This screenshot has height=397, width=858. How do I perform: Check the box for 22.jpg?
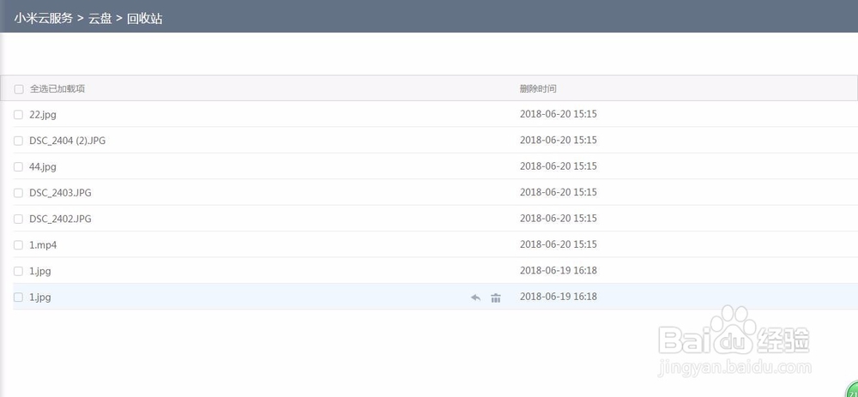(19, 115)
